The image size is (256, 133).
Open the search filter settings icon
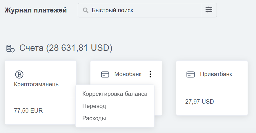coord(209,10)
